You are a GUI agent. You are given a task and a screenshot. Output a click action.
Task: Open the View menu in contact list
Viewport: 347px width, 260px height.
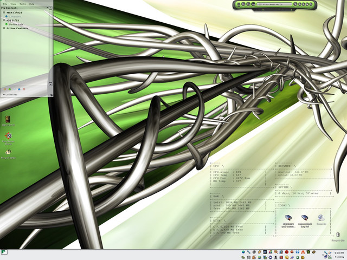(x=13, y=4)
